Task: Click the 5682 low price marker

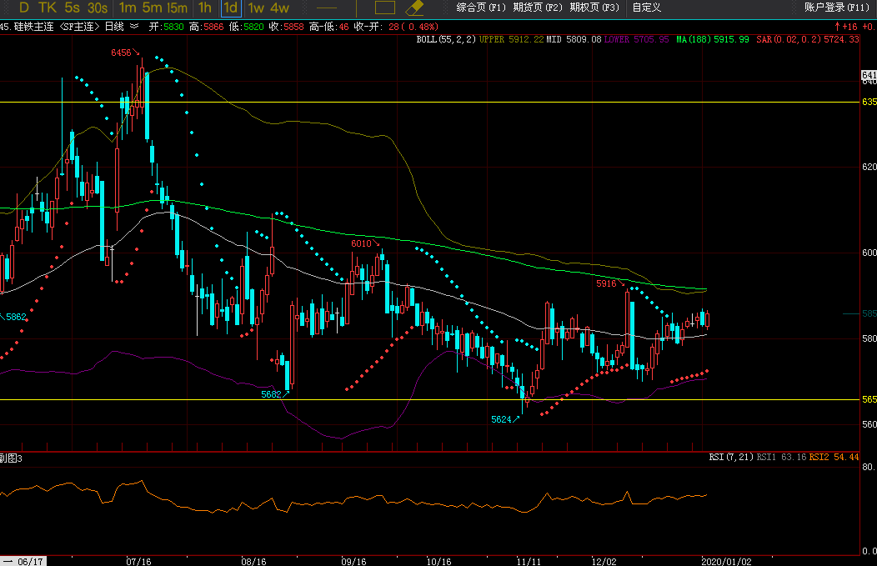Action: tap(271, 394)
